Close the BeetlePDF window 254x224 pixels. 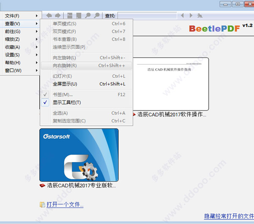point(249,4)
